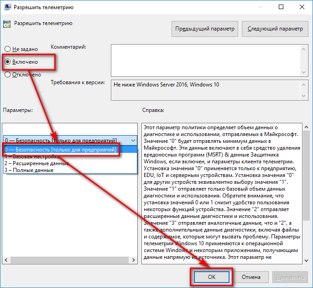The width and height of the screenshot is (313, 288).
Task: Choose '3 – Полные данные' list option
Action: [70, 170]
